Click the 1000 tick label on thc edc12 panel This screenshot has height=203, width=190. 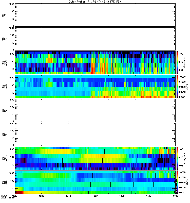(x=11, y=149)
